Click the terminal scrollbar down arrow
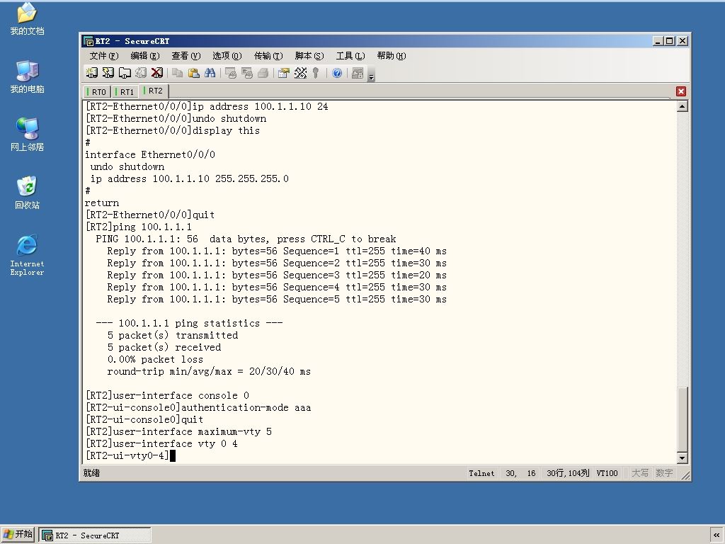This screenshot has height=544, width=725. tap(682, 458)
